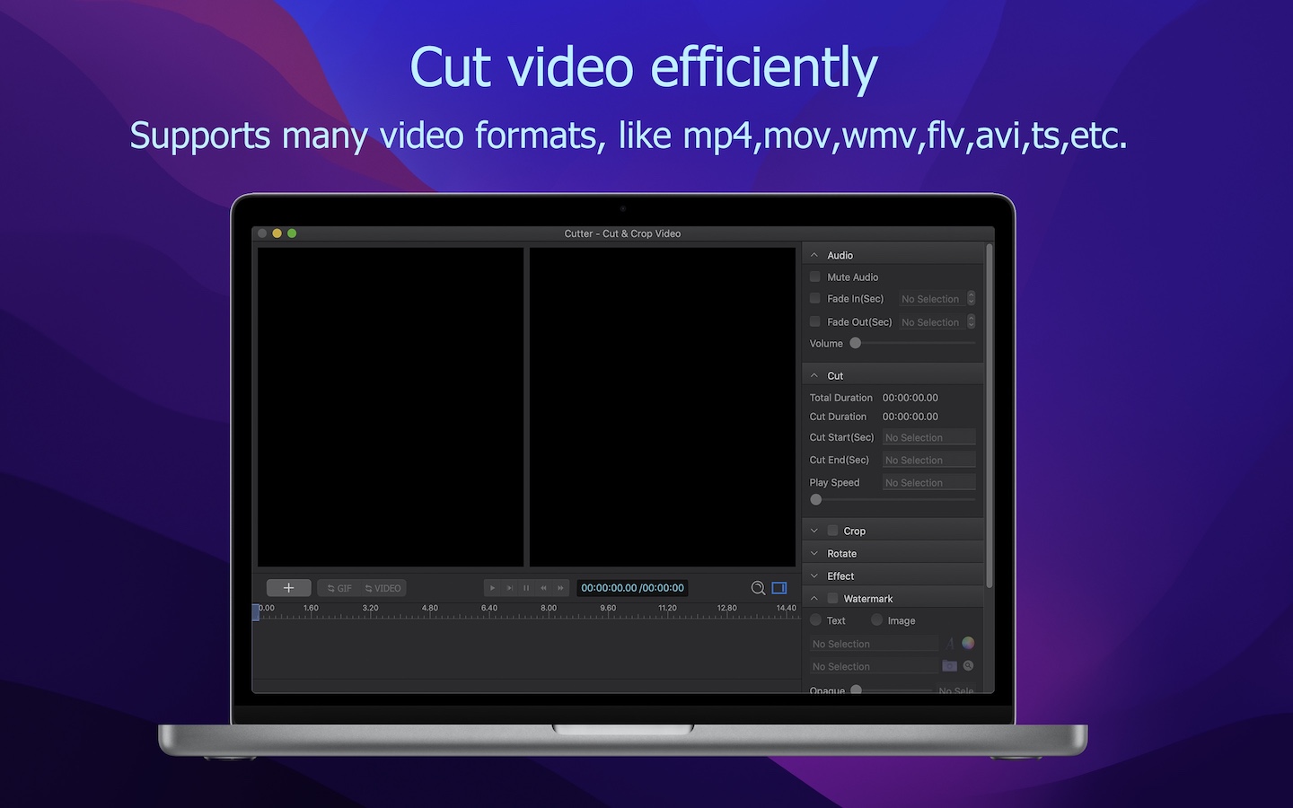Click the watermark image path field
1293x808 pixels.
click(x=874, y=666)
